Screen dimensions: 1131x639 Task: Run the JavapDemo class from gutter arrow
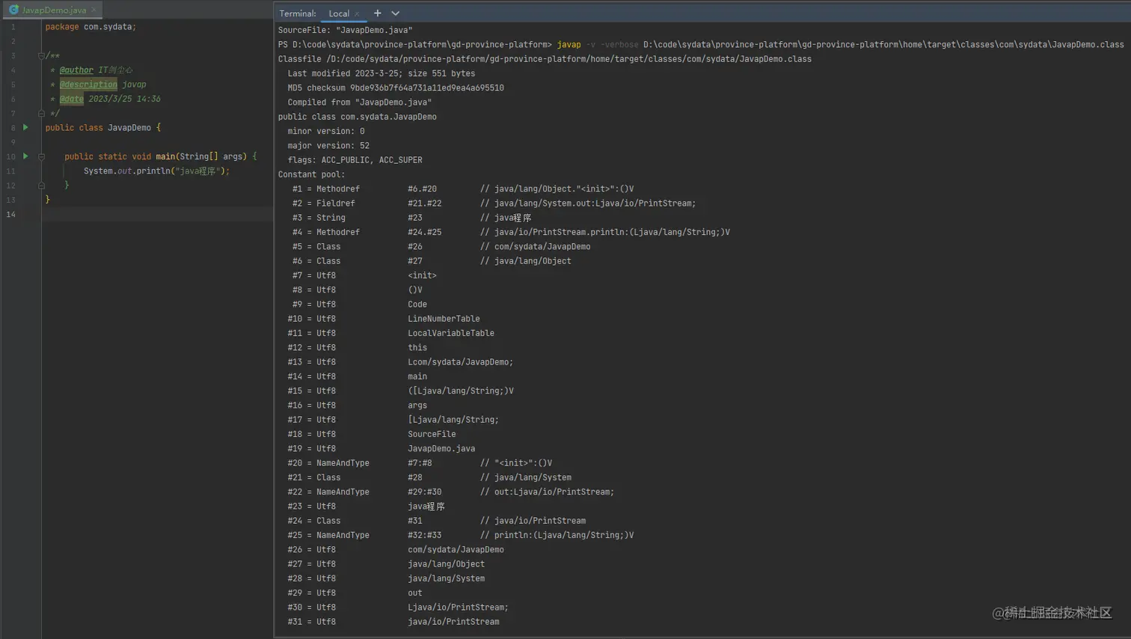click(x=25, y=127)
